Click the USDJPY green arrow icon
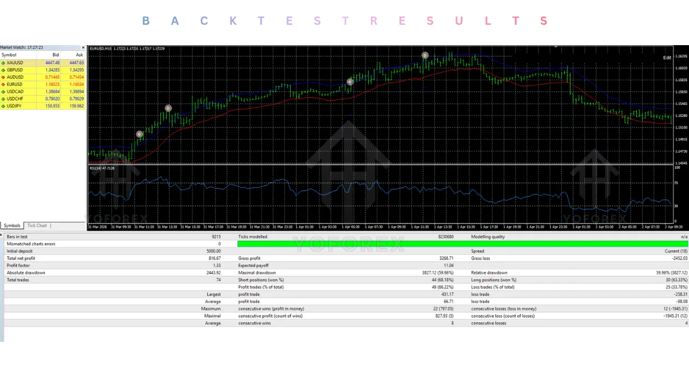This screenshot has height=387, width=689. 3,106
